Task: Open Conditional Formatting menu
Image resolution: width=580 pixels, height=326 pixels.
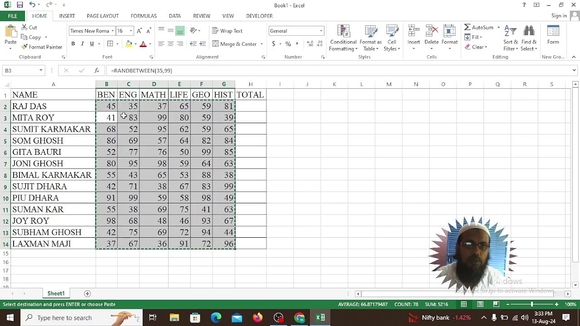Action: 343,38
